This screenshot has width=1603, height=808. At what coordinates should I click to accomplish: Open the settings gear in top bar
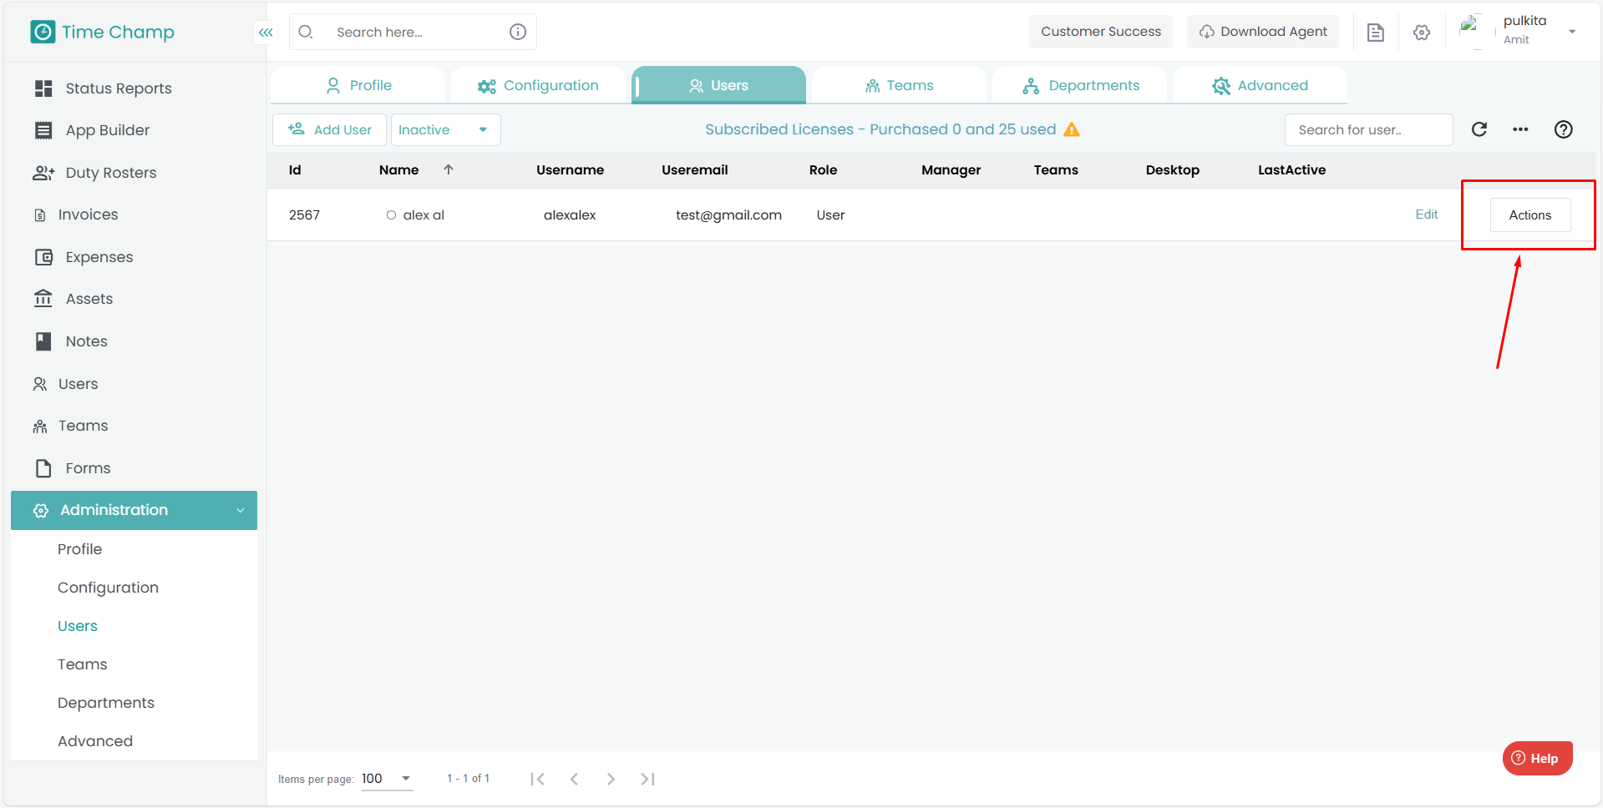(x=1422, y=33)
